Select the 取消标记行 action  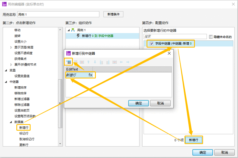pos(27,139)
